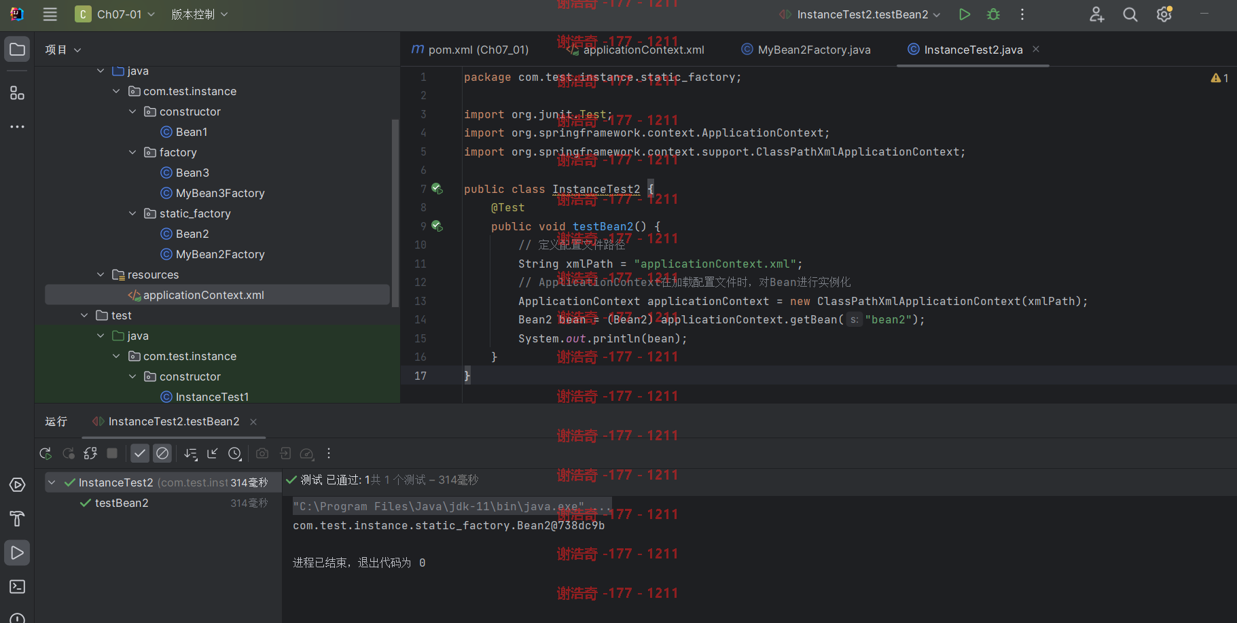The width and height of the screenshot is (1237, 623).
Task: Collapse all test results
Action: pyautogui.click(x=213, y=453)
